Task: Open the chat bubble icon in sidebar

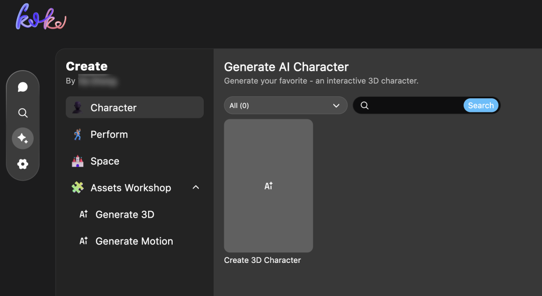Action: click(23, 87)
